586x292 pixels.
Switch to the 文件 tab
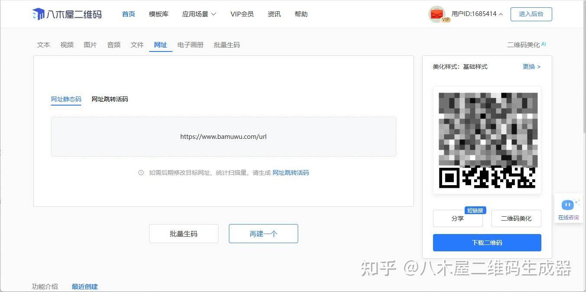click(137, 45)
